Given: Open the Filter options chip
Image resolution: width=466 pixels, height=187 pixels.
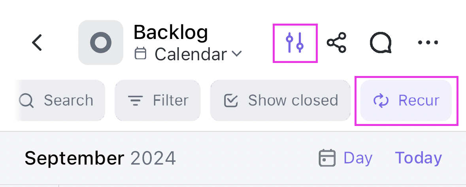Looking at the screenshot, I should click(x=158, y=100).
